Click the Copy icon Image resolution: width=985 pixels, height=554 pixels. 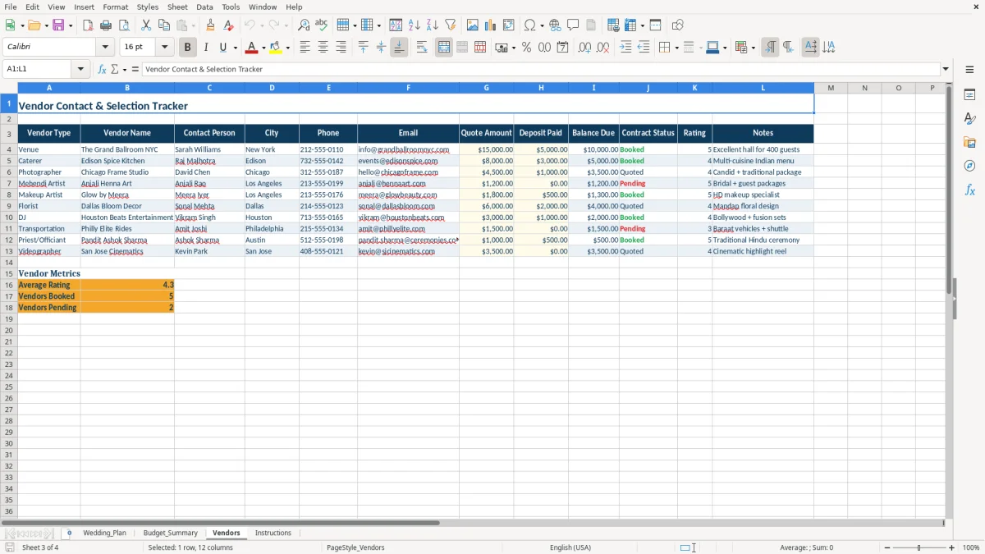click(164, 25)
